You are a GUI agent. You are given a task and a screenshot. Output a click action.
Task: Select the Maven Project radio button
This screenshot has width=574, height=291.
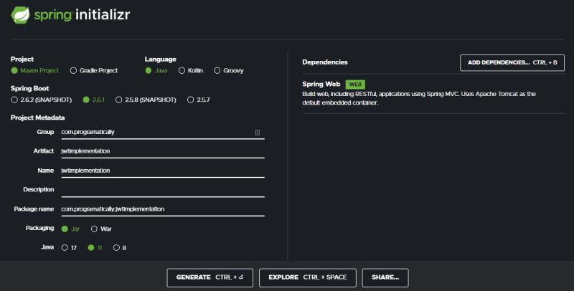[14, 70]
